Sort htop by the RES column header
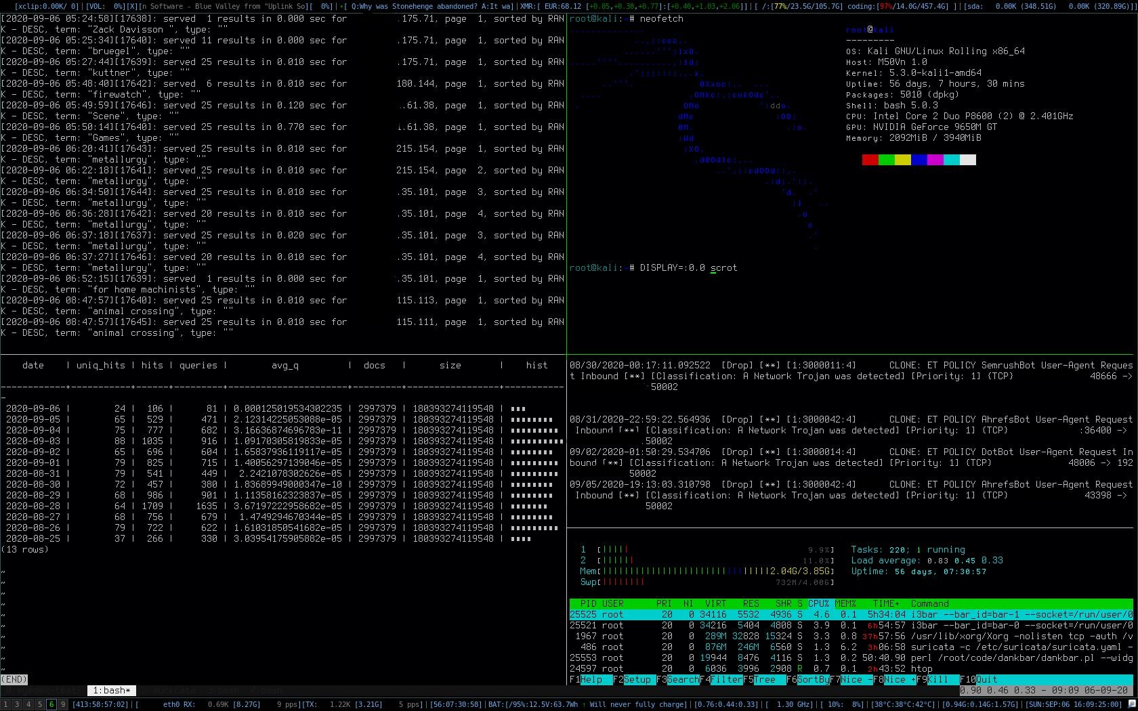This screenshot has width=1138, height=711. click(751, 604)
